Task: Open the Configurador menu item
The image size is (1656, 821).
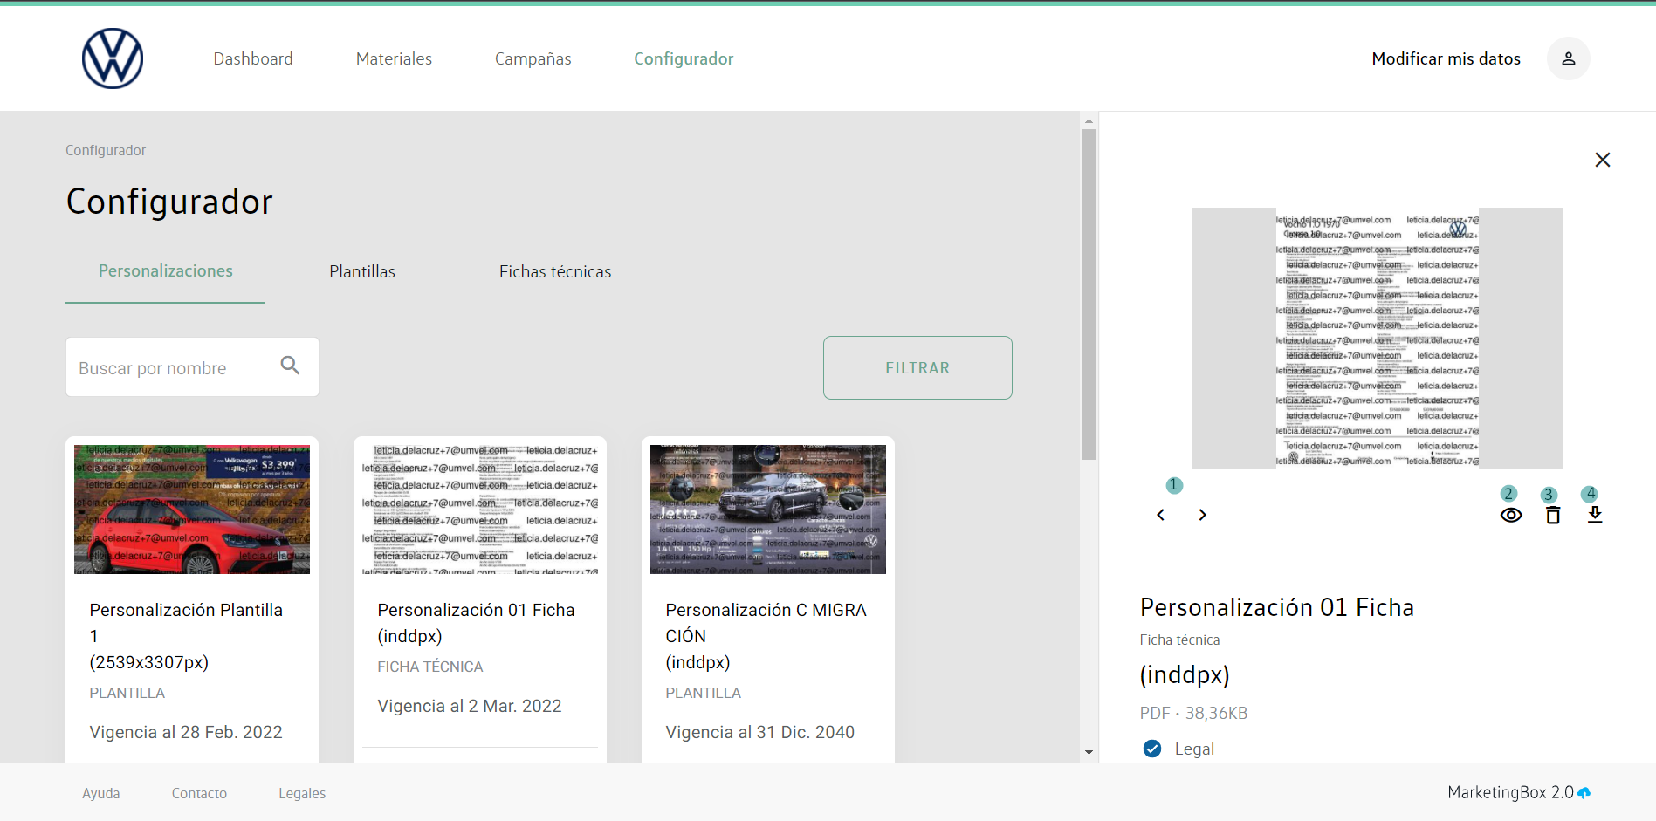Action: [684, 58]
